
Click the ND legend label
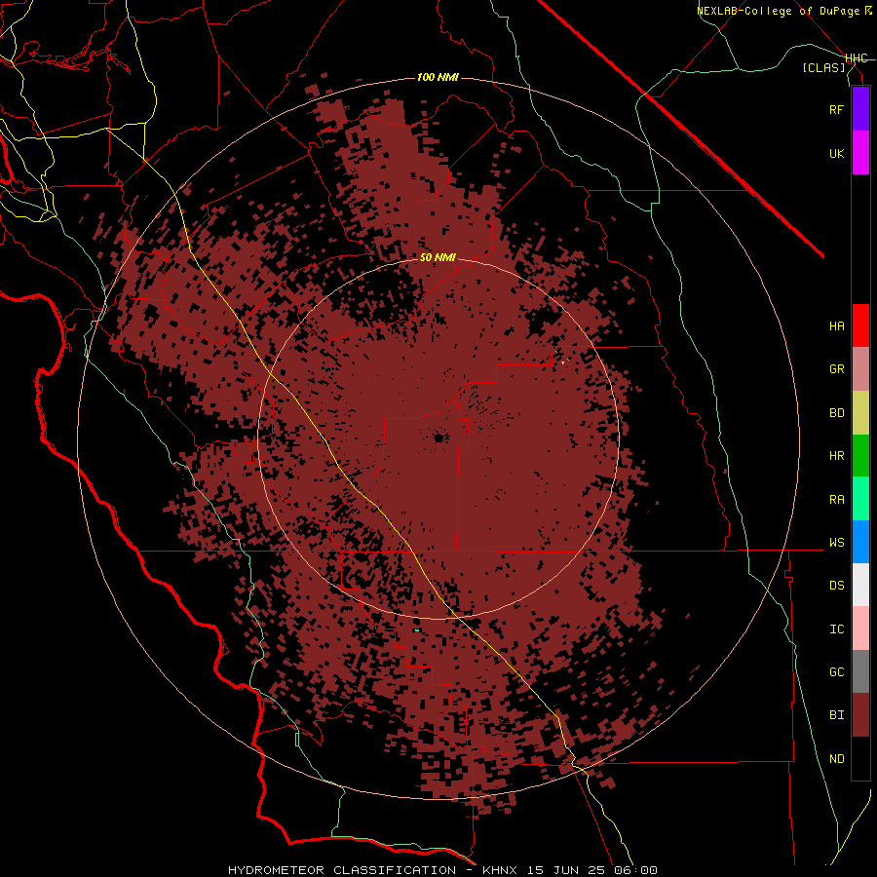[837, 759]
